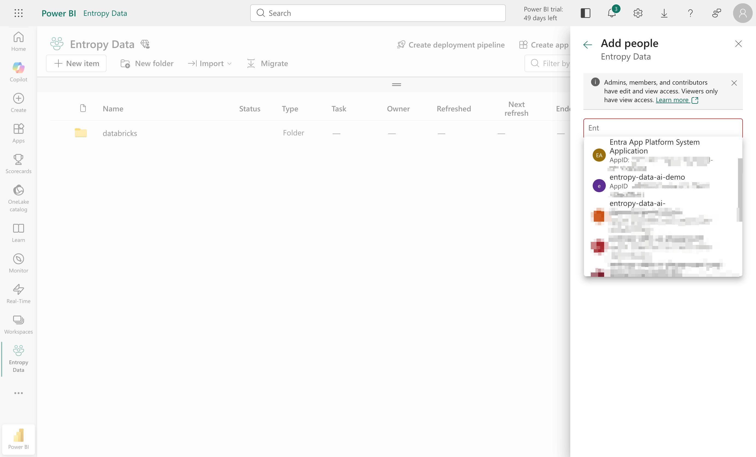Click the suggestions list scrollbar
756x457 pixels.
point(740,190)
